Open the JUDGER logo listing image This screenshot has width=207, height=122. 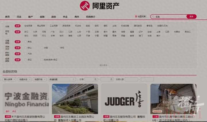coord(124,99)
